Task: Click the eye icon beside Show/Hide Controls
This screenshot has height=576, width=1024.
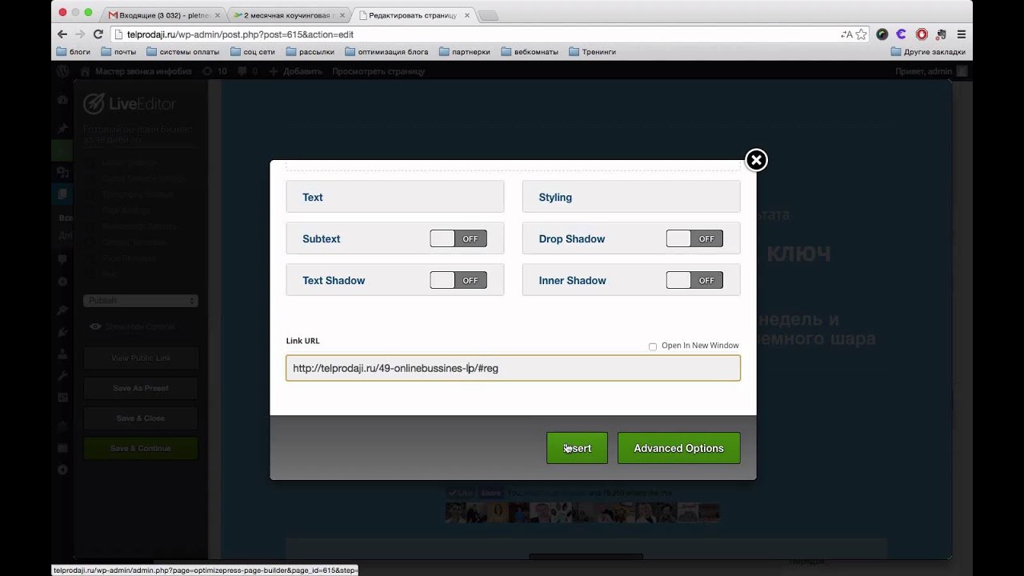Action: pos(95,326)
